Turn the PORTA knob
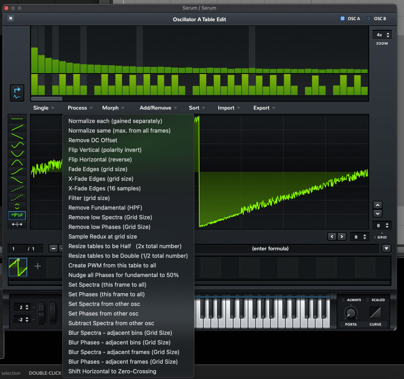404x379 pixels. pyautogui.click(x=351, y=313)
